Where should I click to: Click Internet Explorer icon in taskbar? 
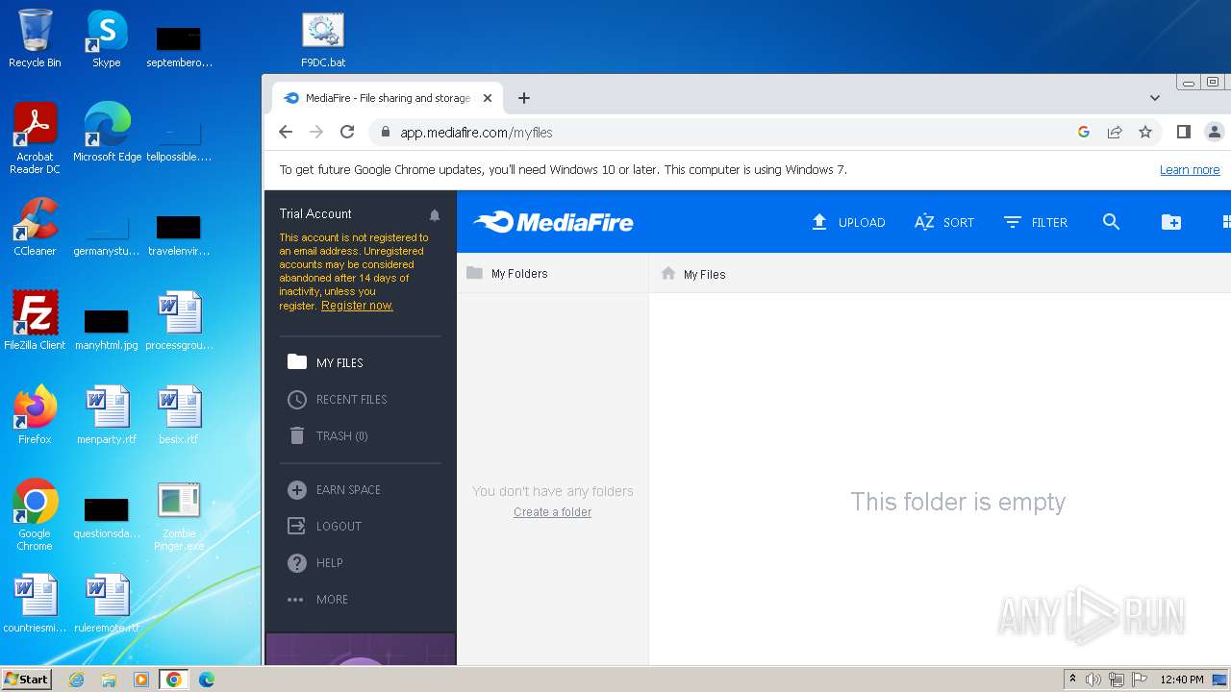point(77,680)
